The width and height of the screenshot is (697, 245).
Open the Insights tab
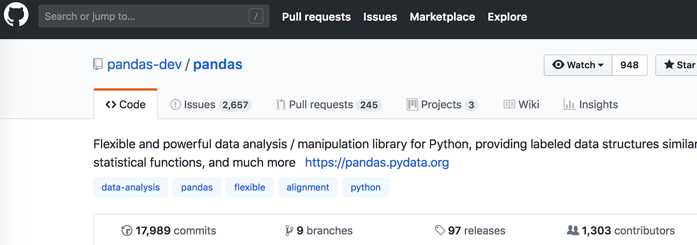(x=590, y=105)
